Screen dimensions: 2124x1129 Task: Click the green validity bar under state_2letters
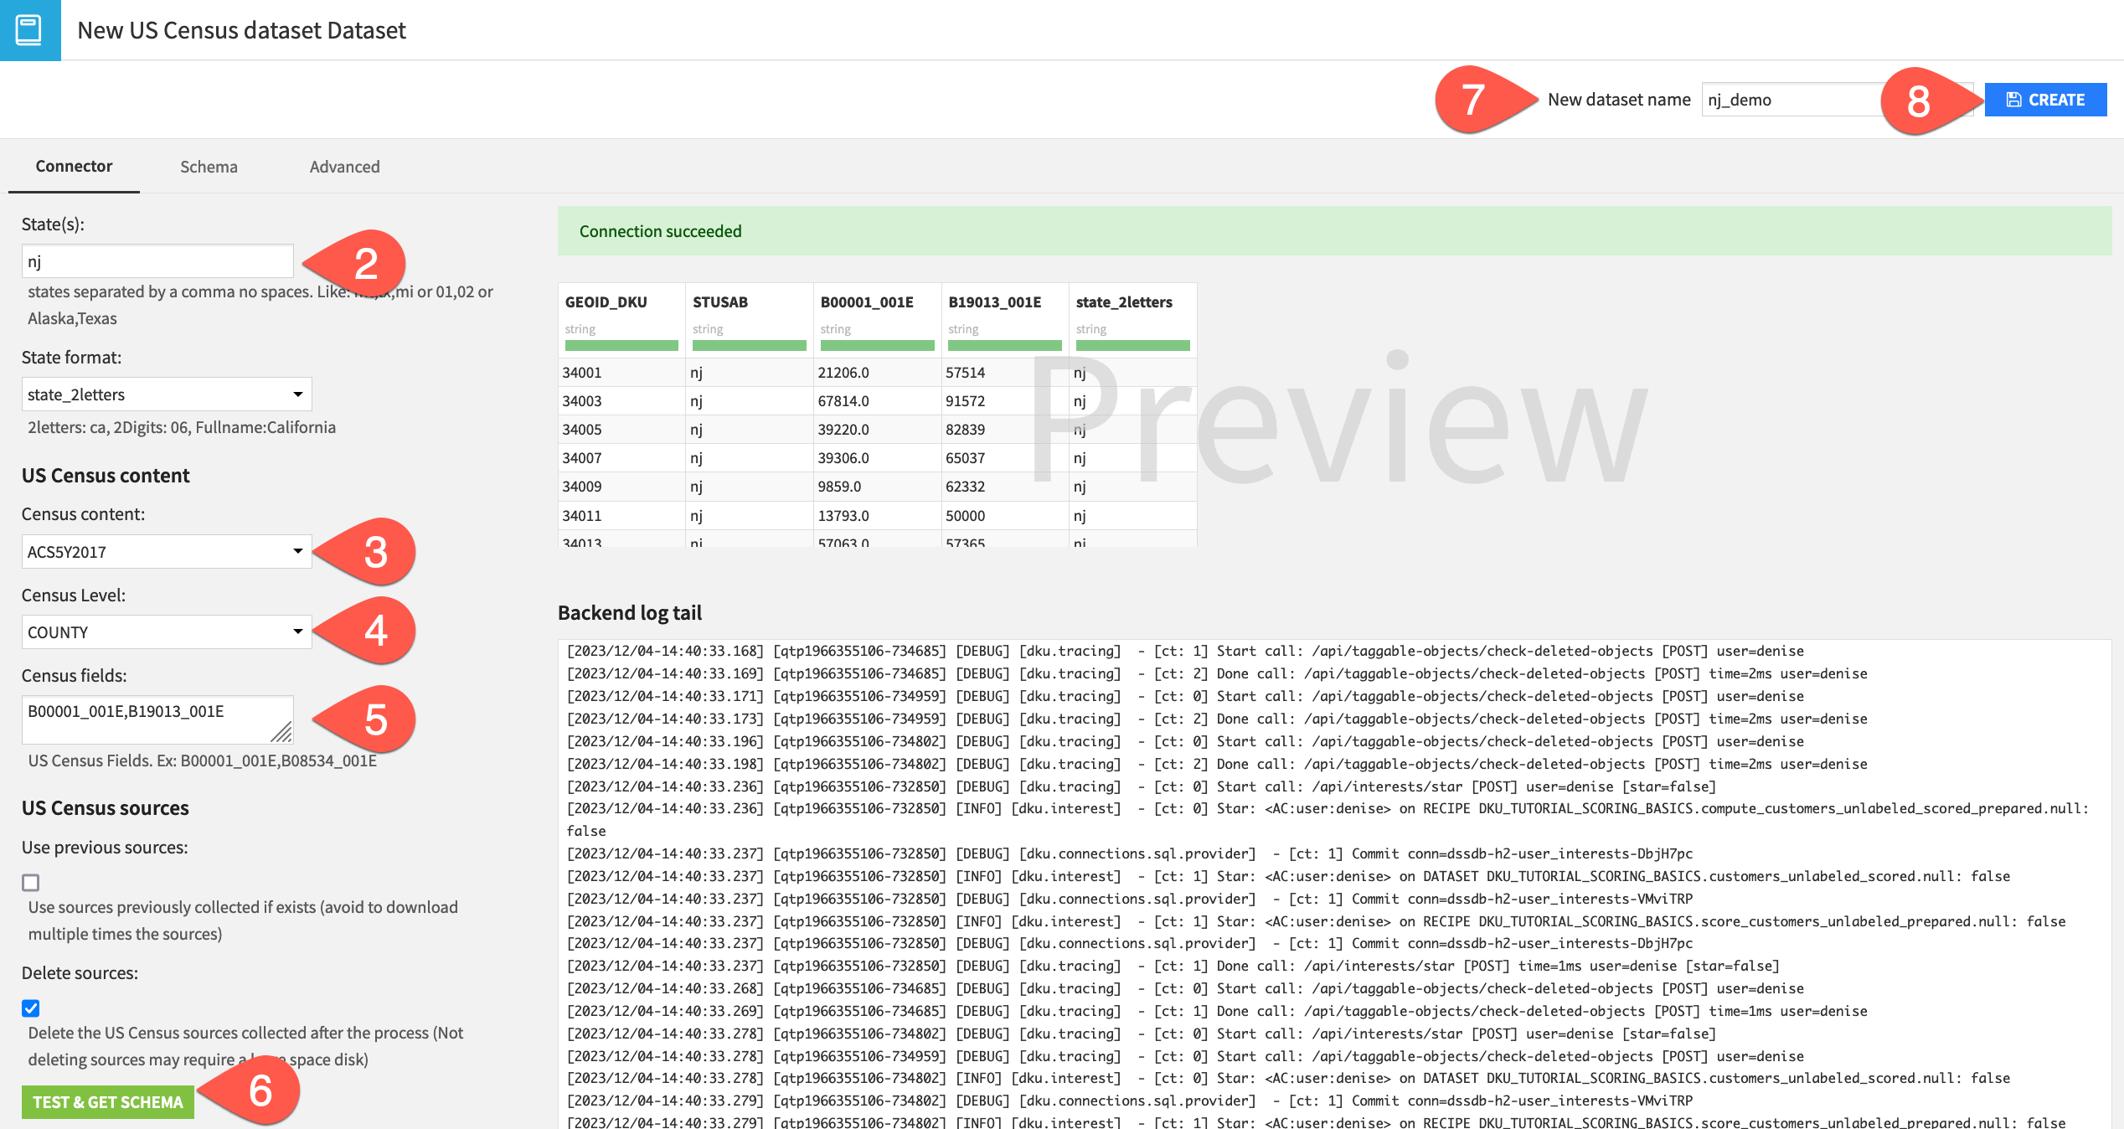click(x=1133, y=345)
